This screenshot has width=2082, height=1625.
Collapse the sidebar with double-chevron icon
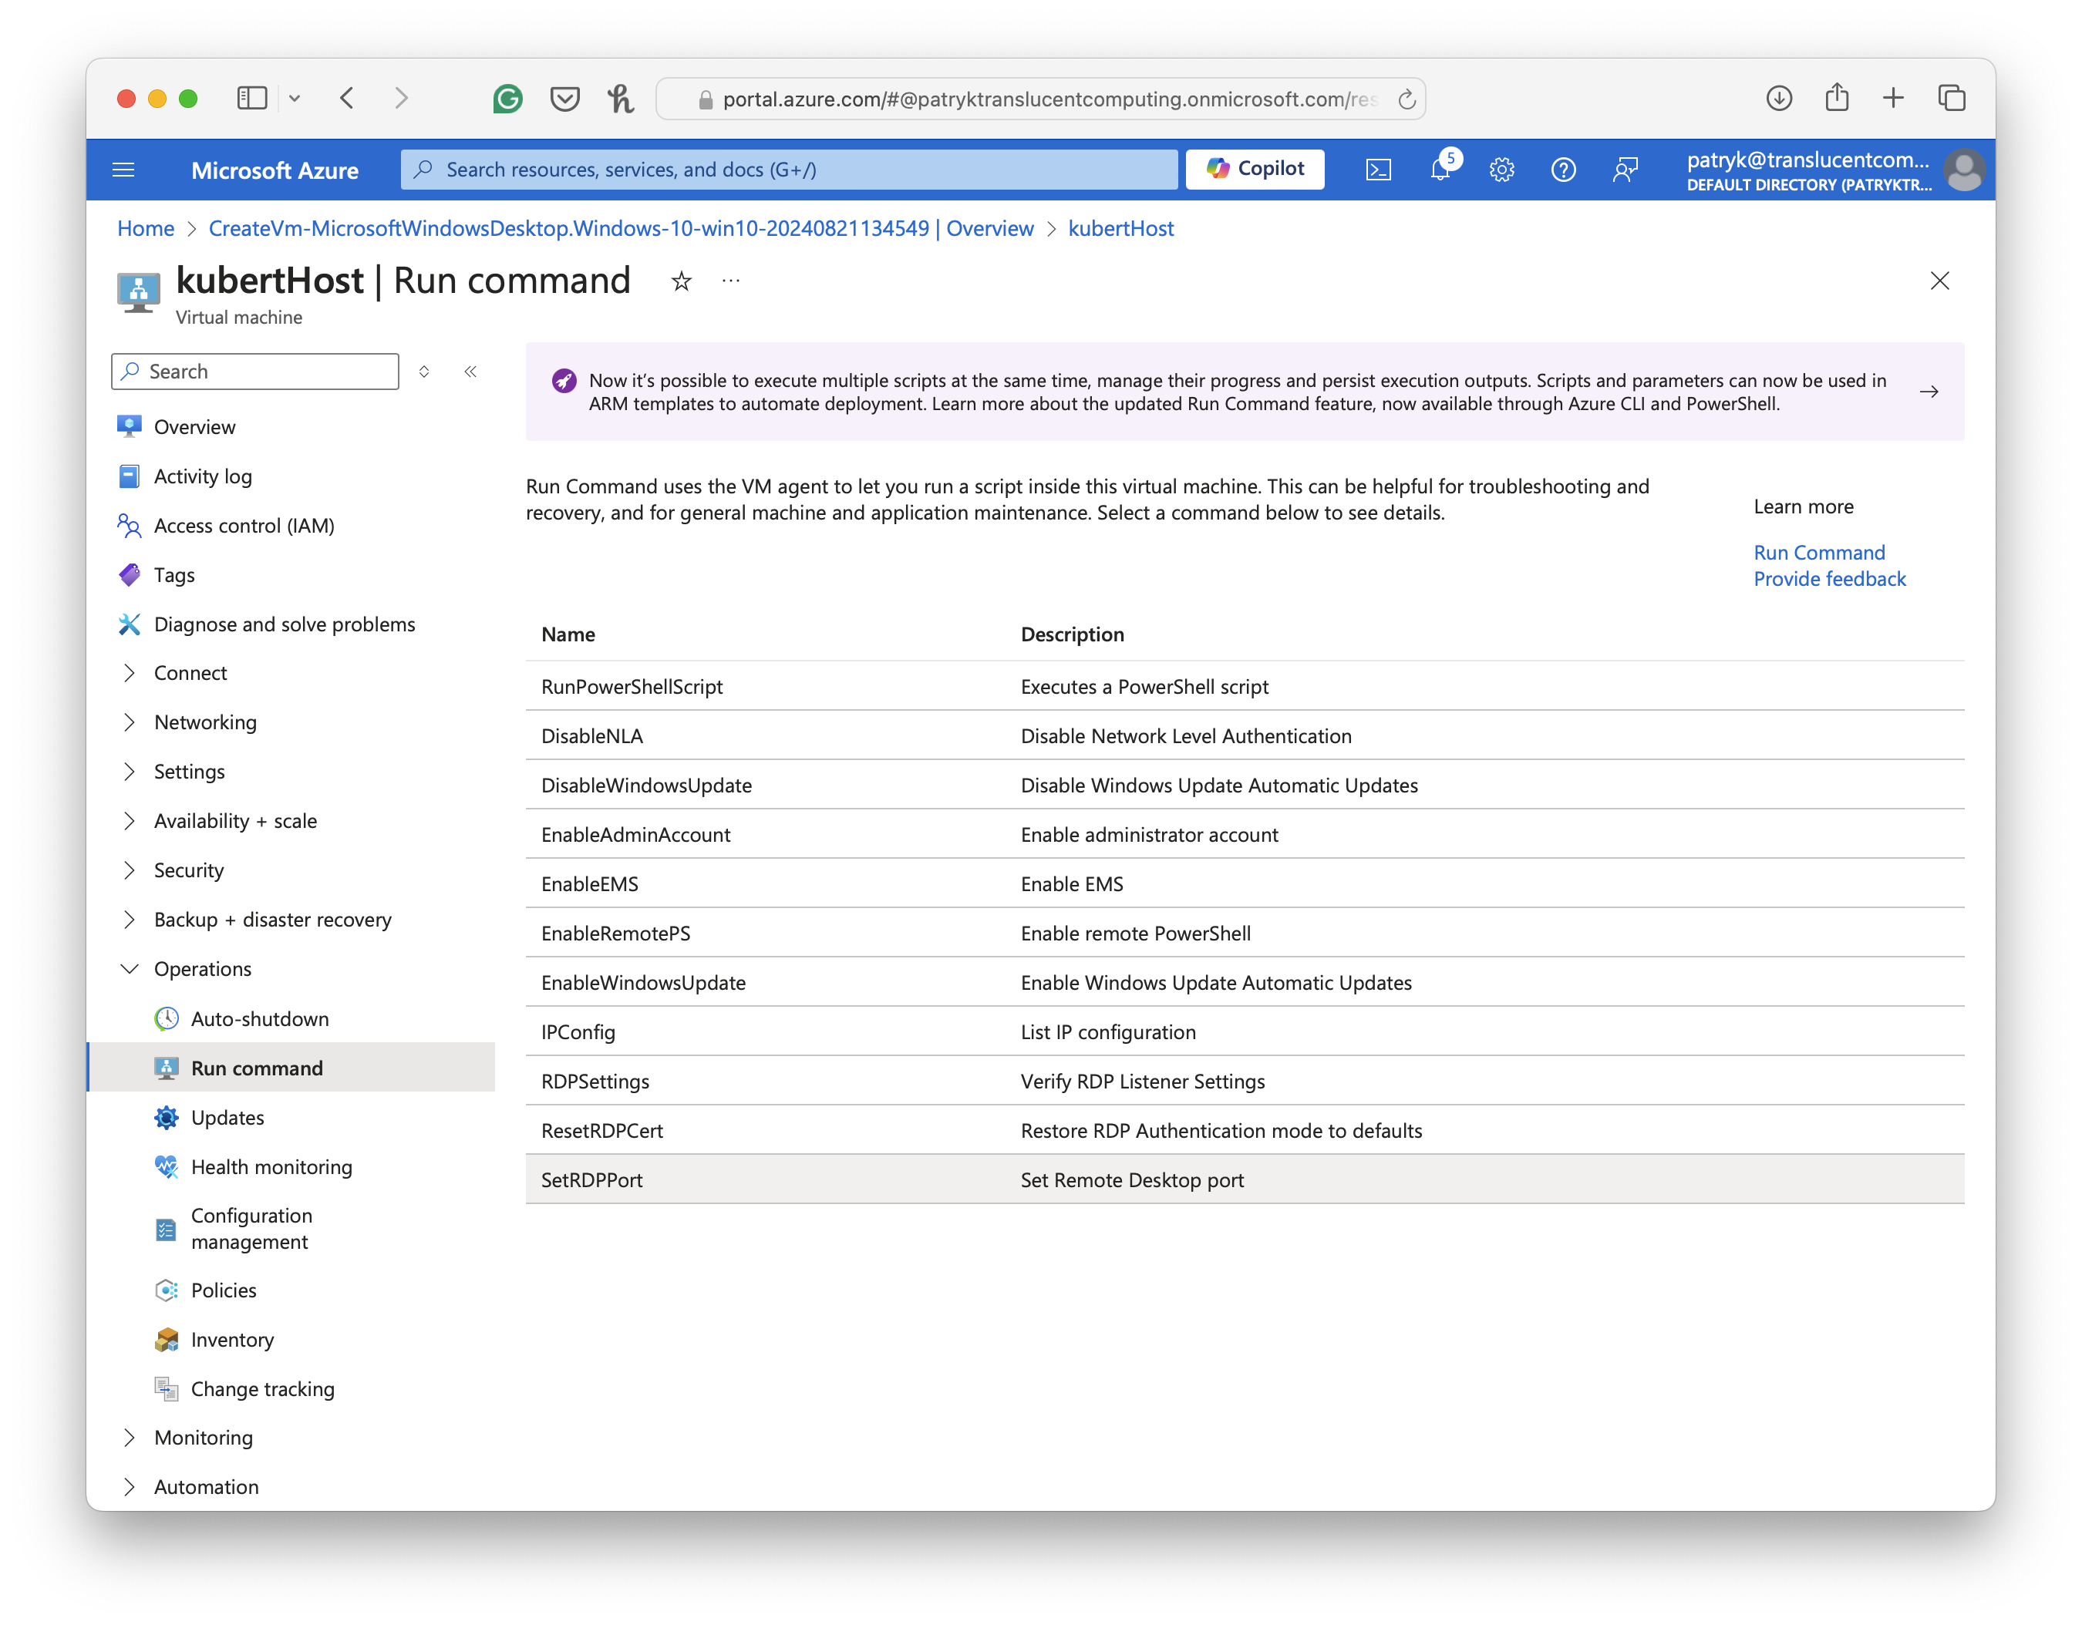[x=470, y=372]
